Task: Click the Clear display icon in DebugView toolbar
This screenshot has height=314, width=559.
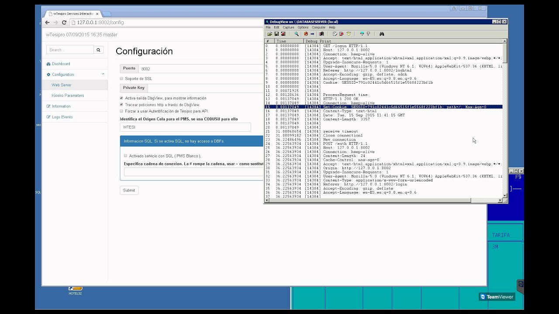Action: coord(283,34)
